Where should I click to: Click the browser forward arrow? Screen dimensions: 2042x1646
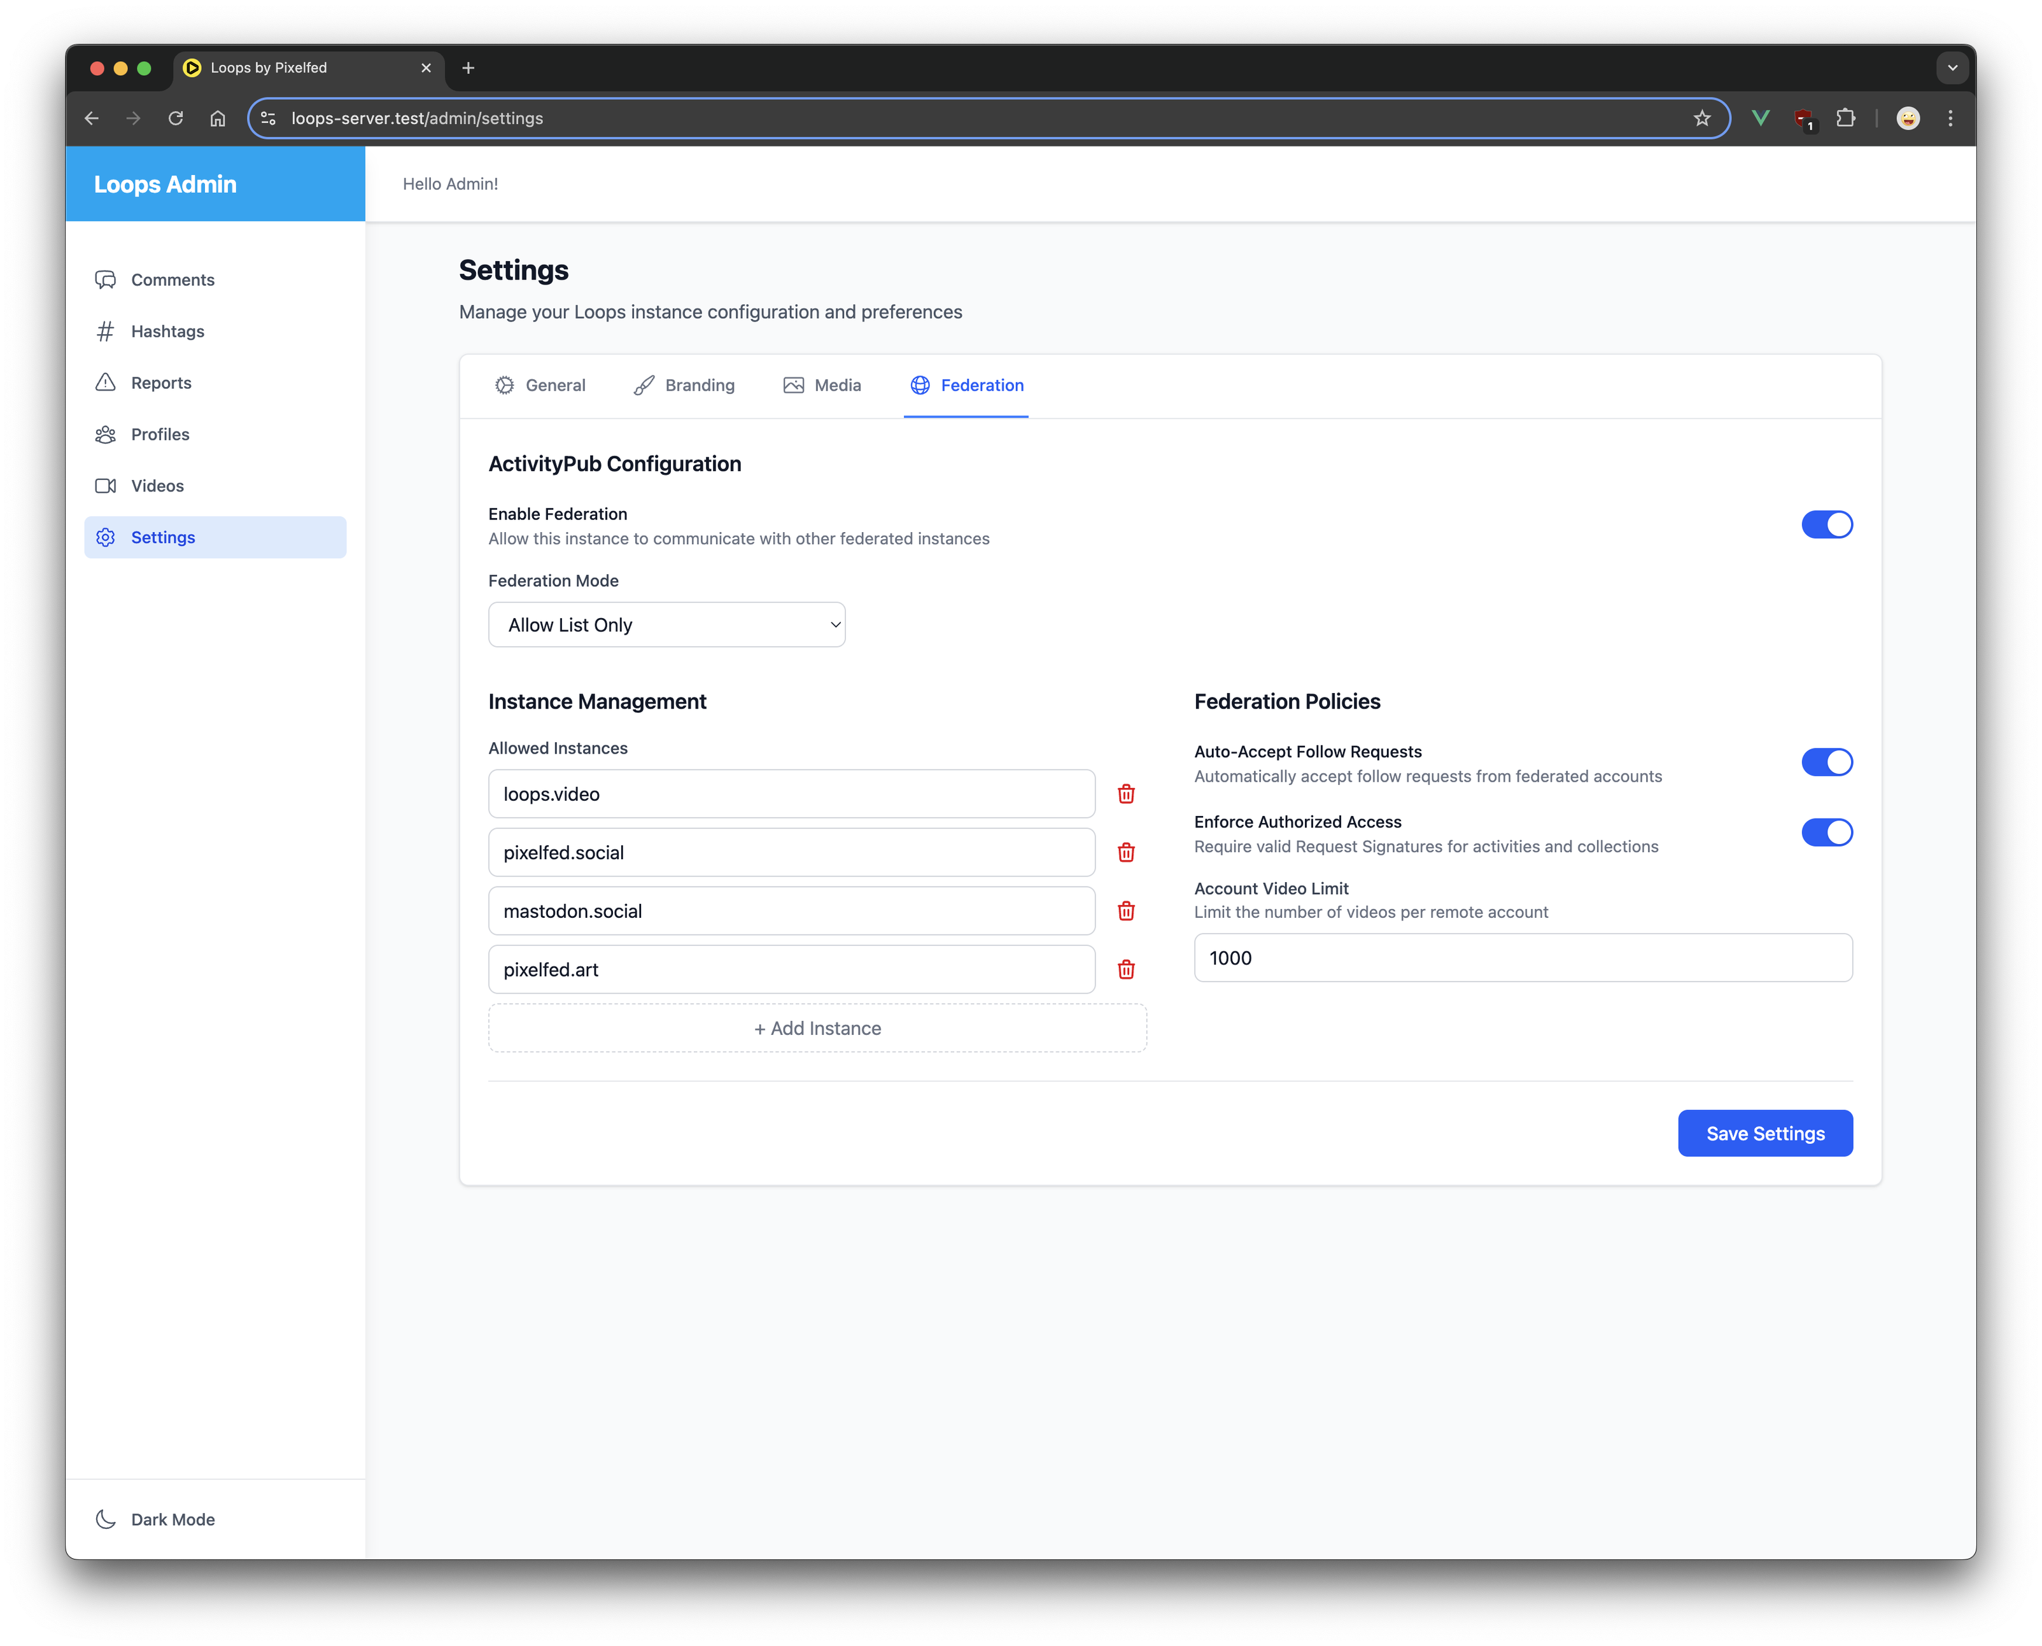click(134, 118)
